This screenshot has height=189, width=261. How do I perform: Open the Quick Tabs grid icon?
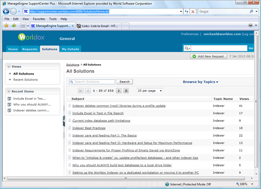[x=23, y=26]
